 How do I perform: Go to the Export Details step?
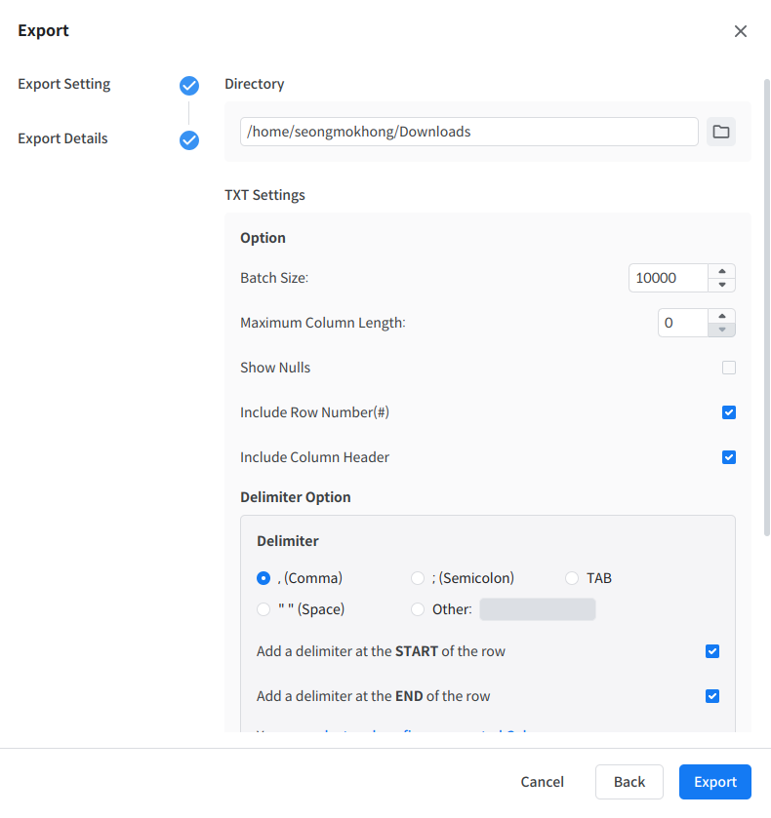(62, 138)
